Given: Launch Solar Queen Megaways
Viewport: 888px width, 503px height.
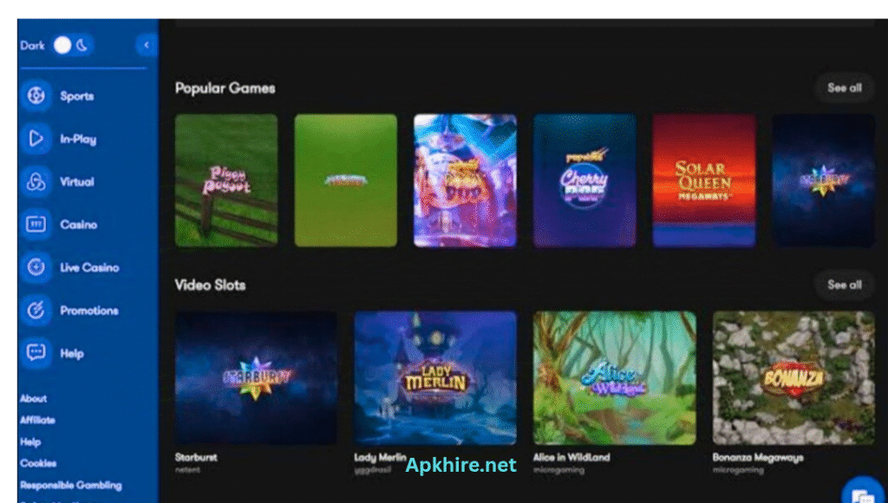Looking at the screenshot, I should click(704, 180).
